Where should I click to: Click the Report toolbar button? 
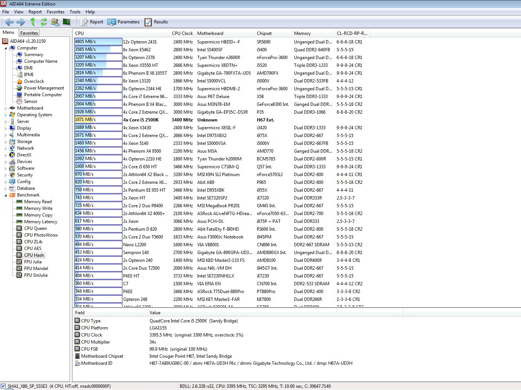click(92, 22)
